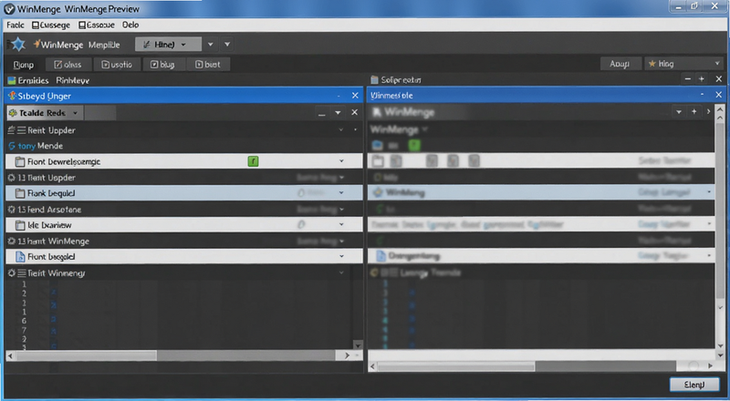Image resolution: width=730 pixels, height=401 pixels.
Task: Expand the Rank begalel row arrow
Action: pyautogui.click(x=341, y=192)
